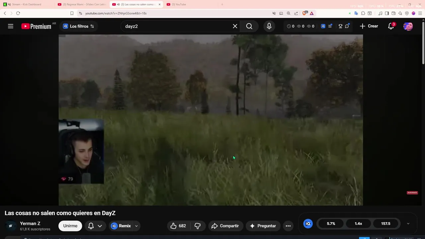This screenshot has height=239, width=425.
Task: Open the trophy achievements icon
Action: (x=340, y=26)
